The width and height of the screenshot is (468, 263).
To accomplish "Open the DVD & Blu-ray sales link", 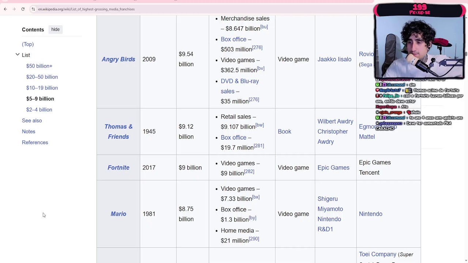I will point(240,86).
